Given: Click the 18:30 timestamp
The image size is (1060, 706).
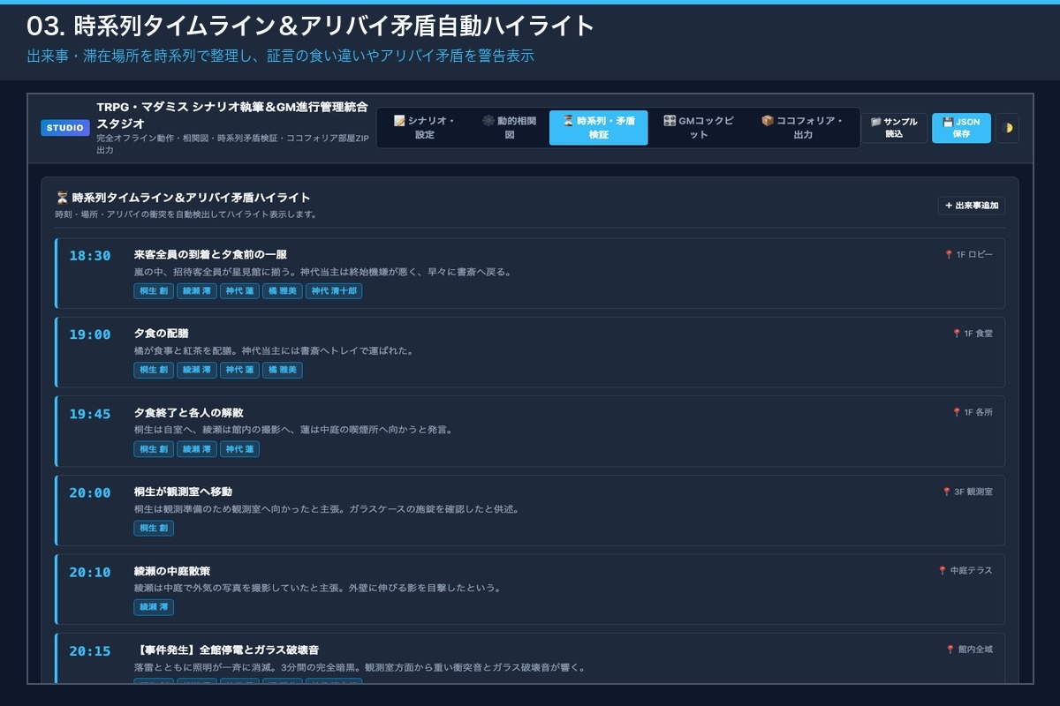Looking at the screenshot, I should tap(90, 256).
